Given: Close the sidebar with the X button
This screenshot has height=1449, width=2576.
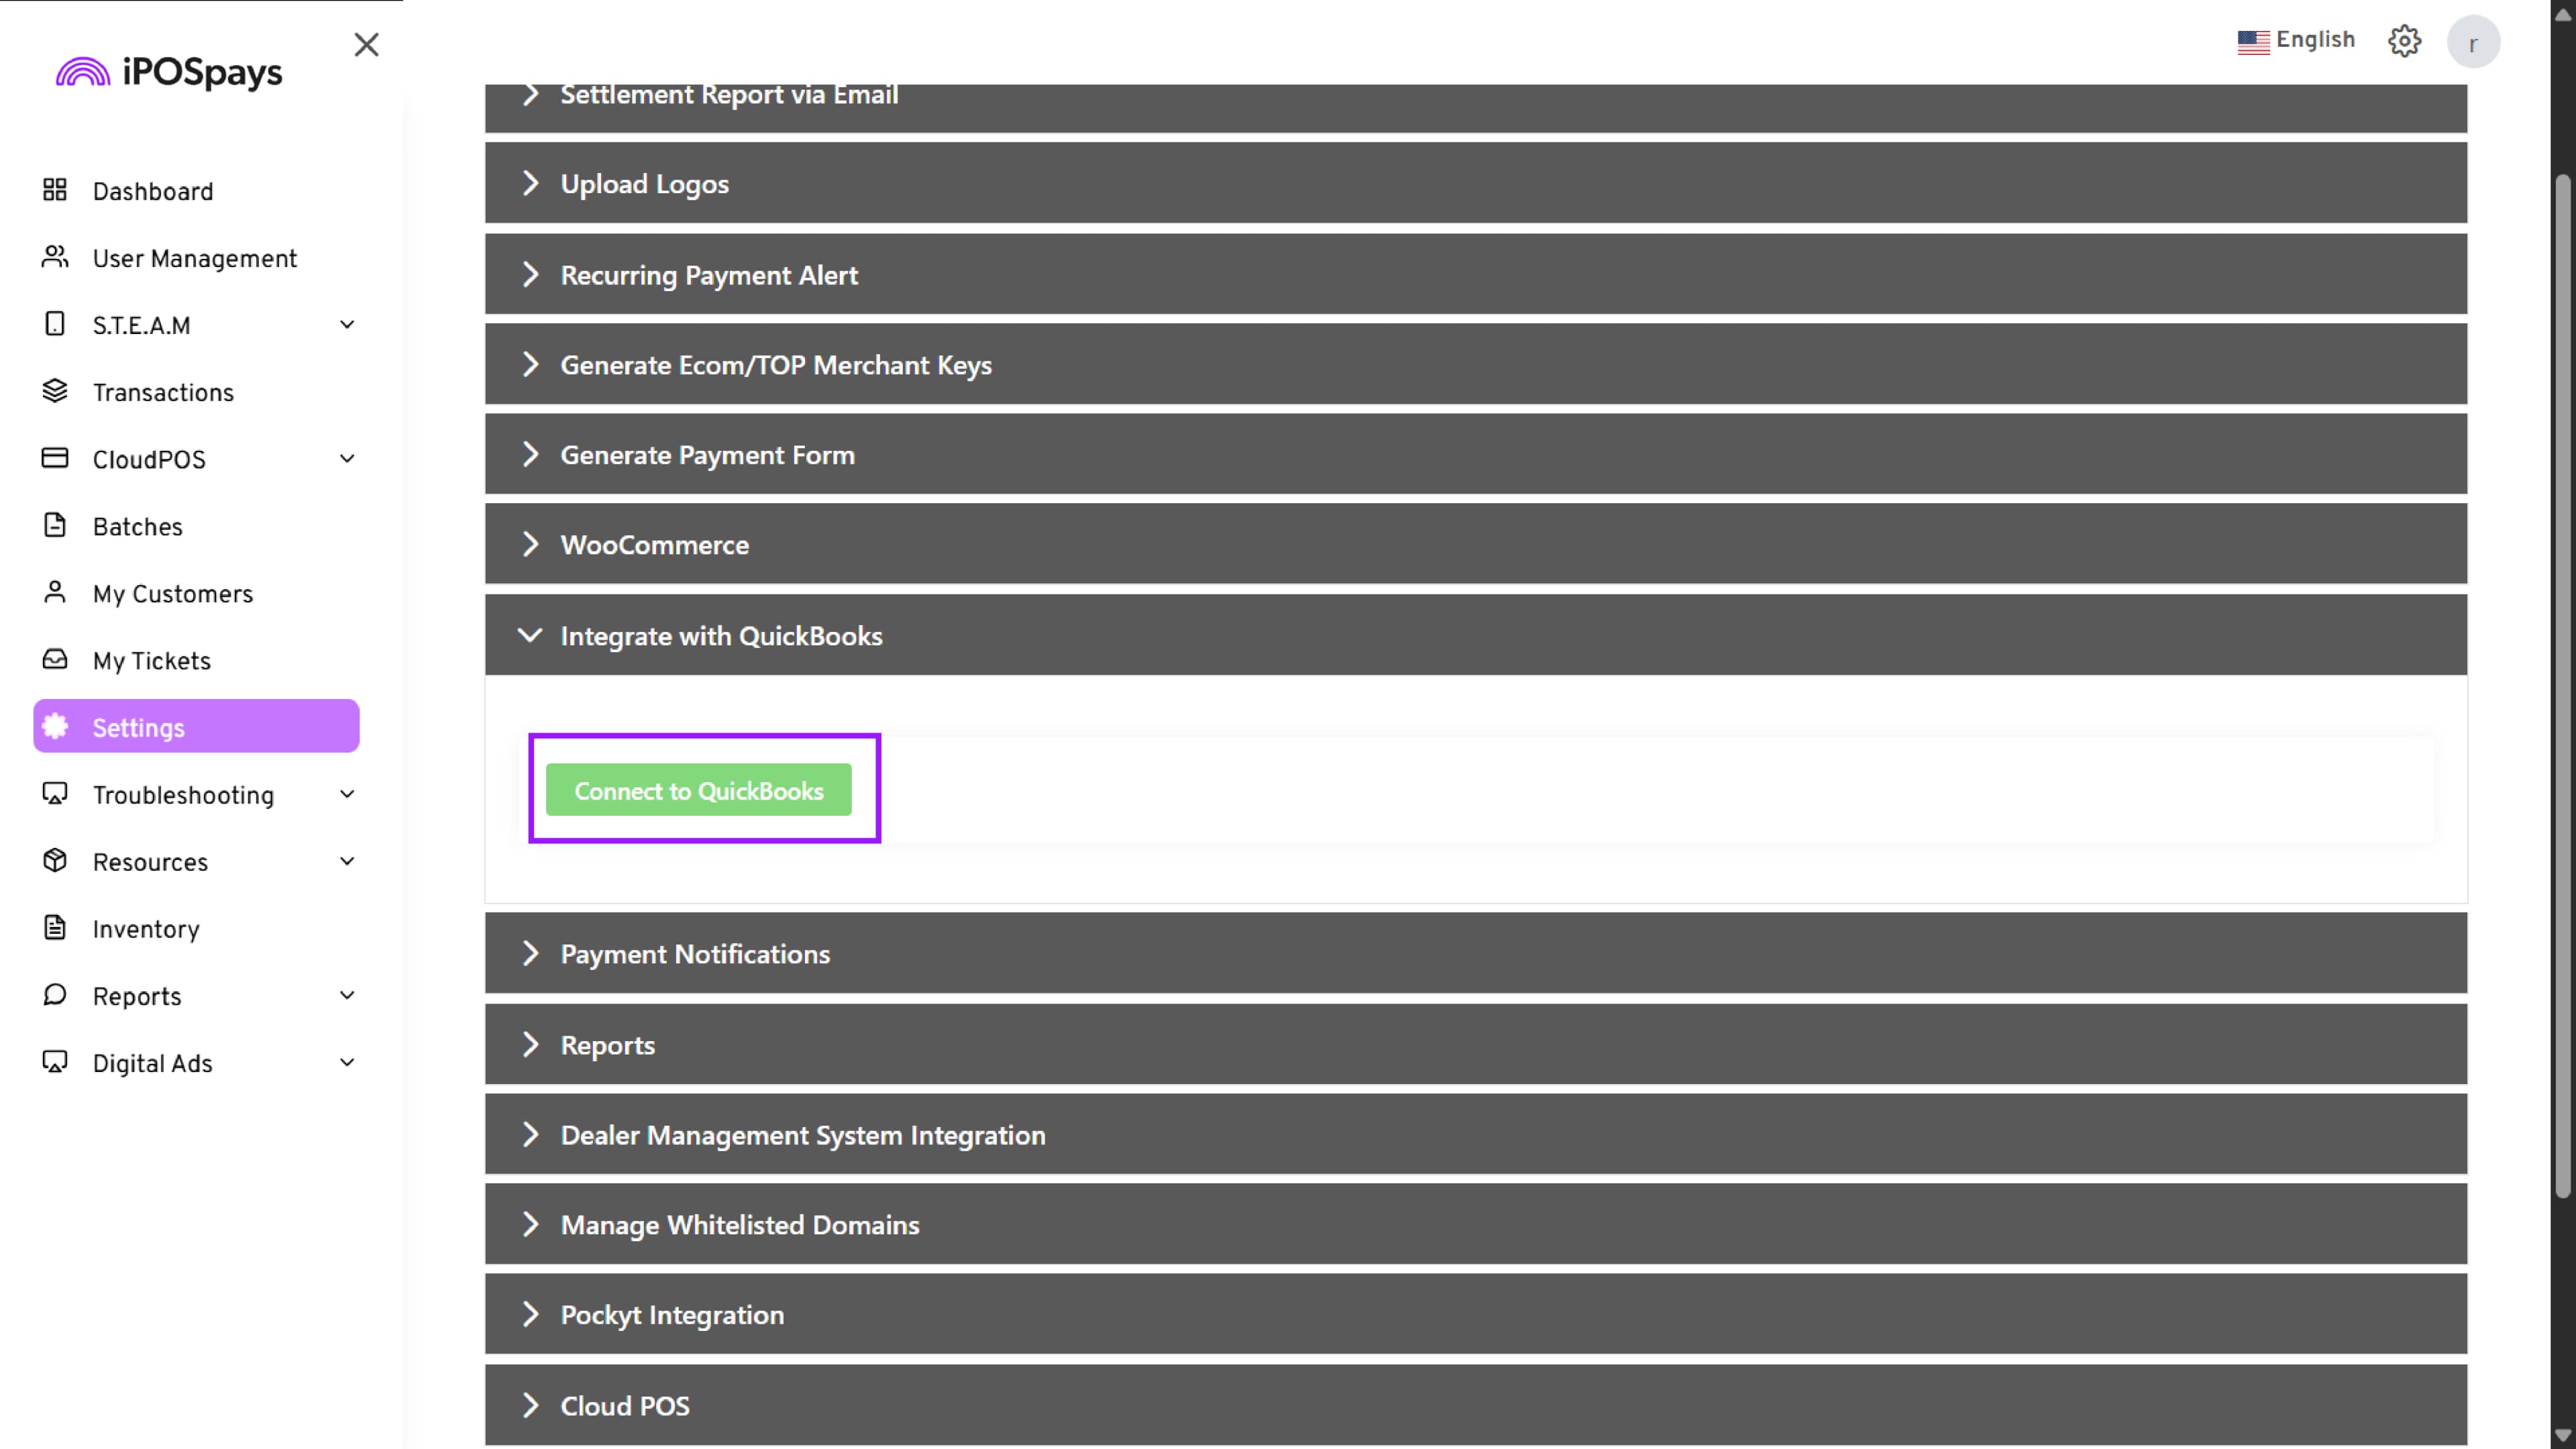Looking at the screenshot, I should click(x=366, y=44).
